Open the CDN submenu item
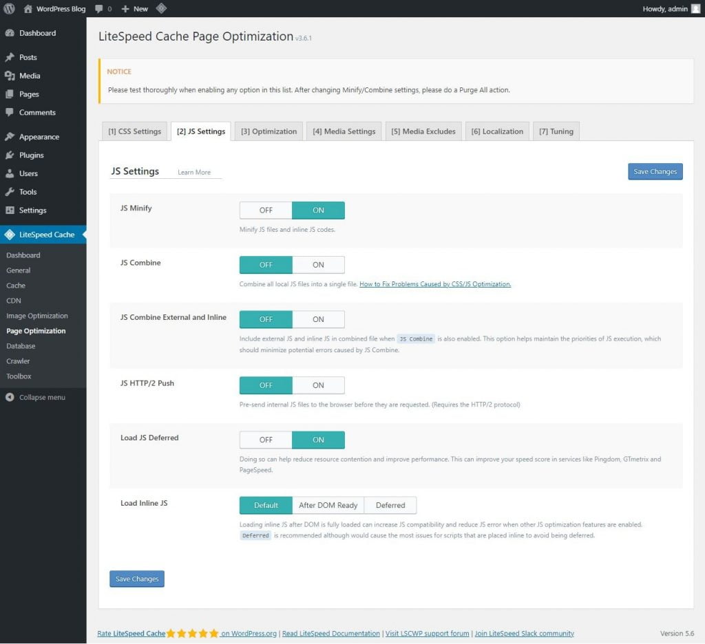705x644 pixels. [14, 301]
